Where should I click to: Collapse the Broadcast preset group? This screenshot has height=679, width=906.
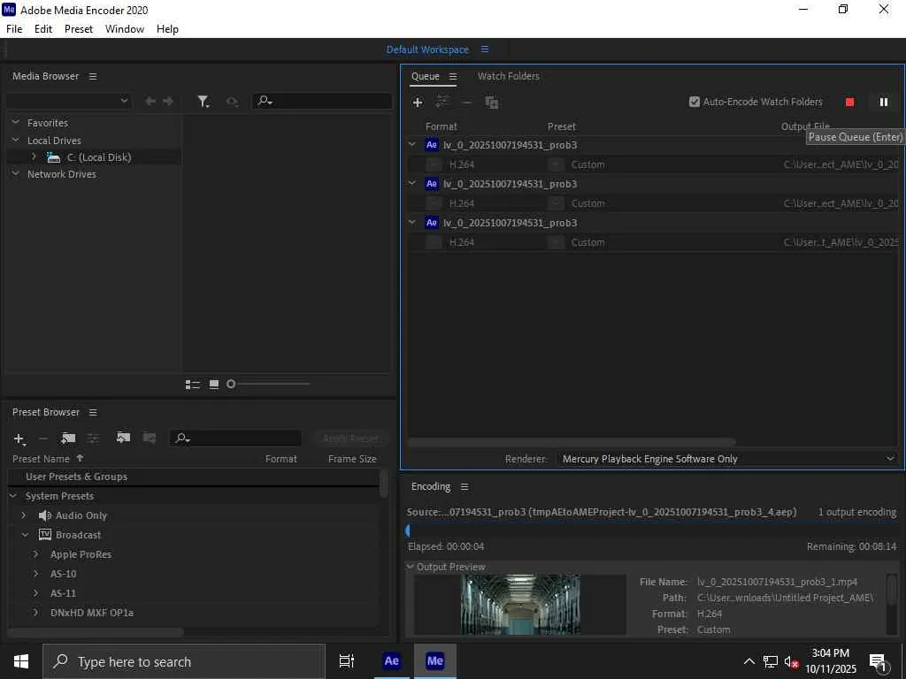(x=25, y=535)
